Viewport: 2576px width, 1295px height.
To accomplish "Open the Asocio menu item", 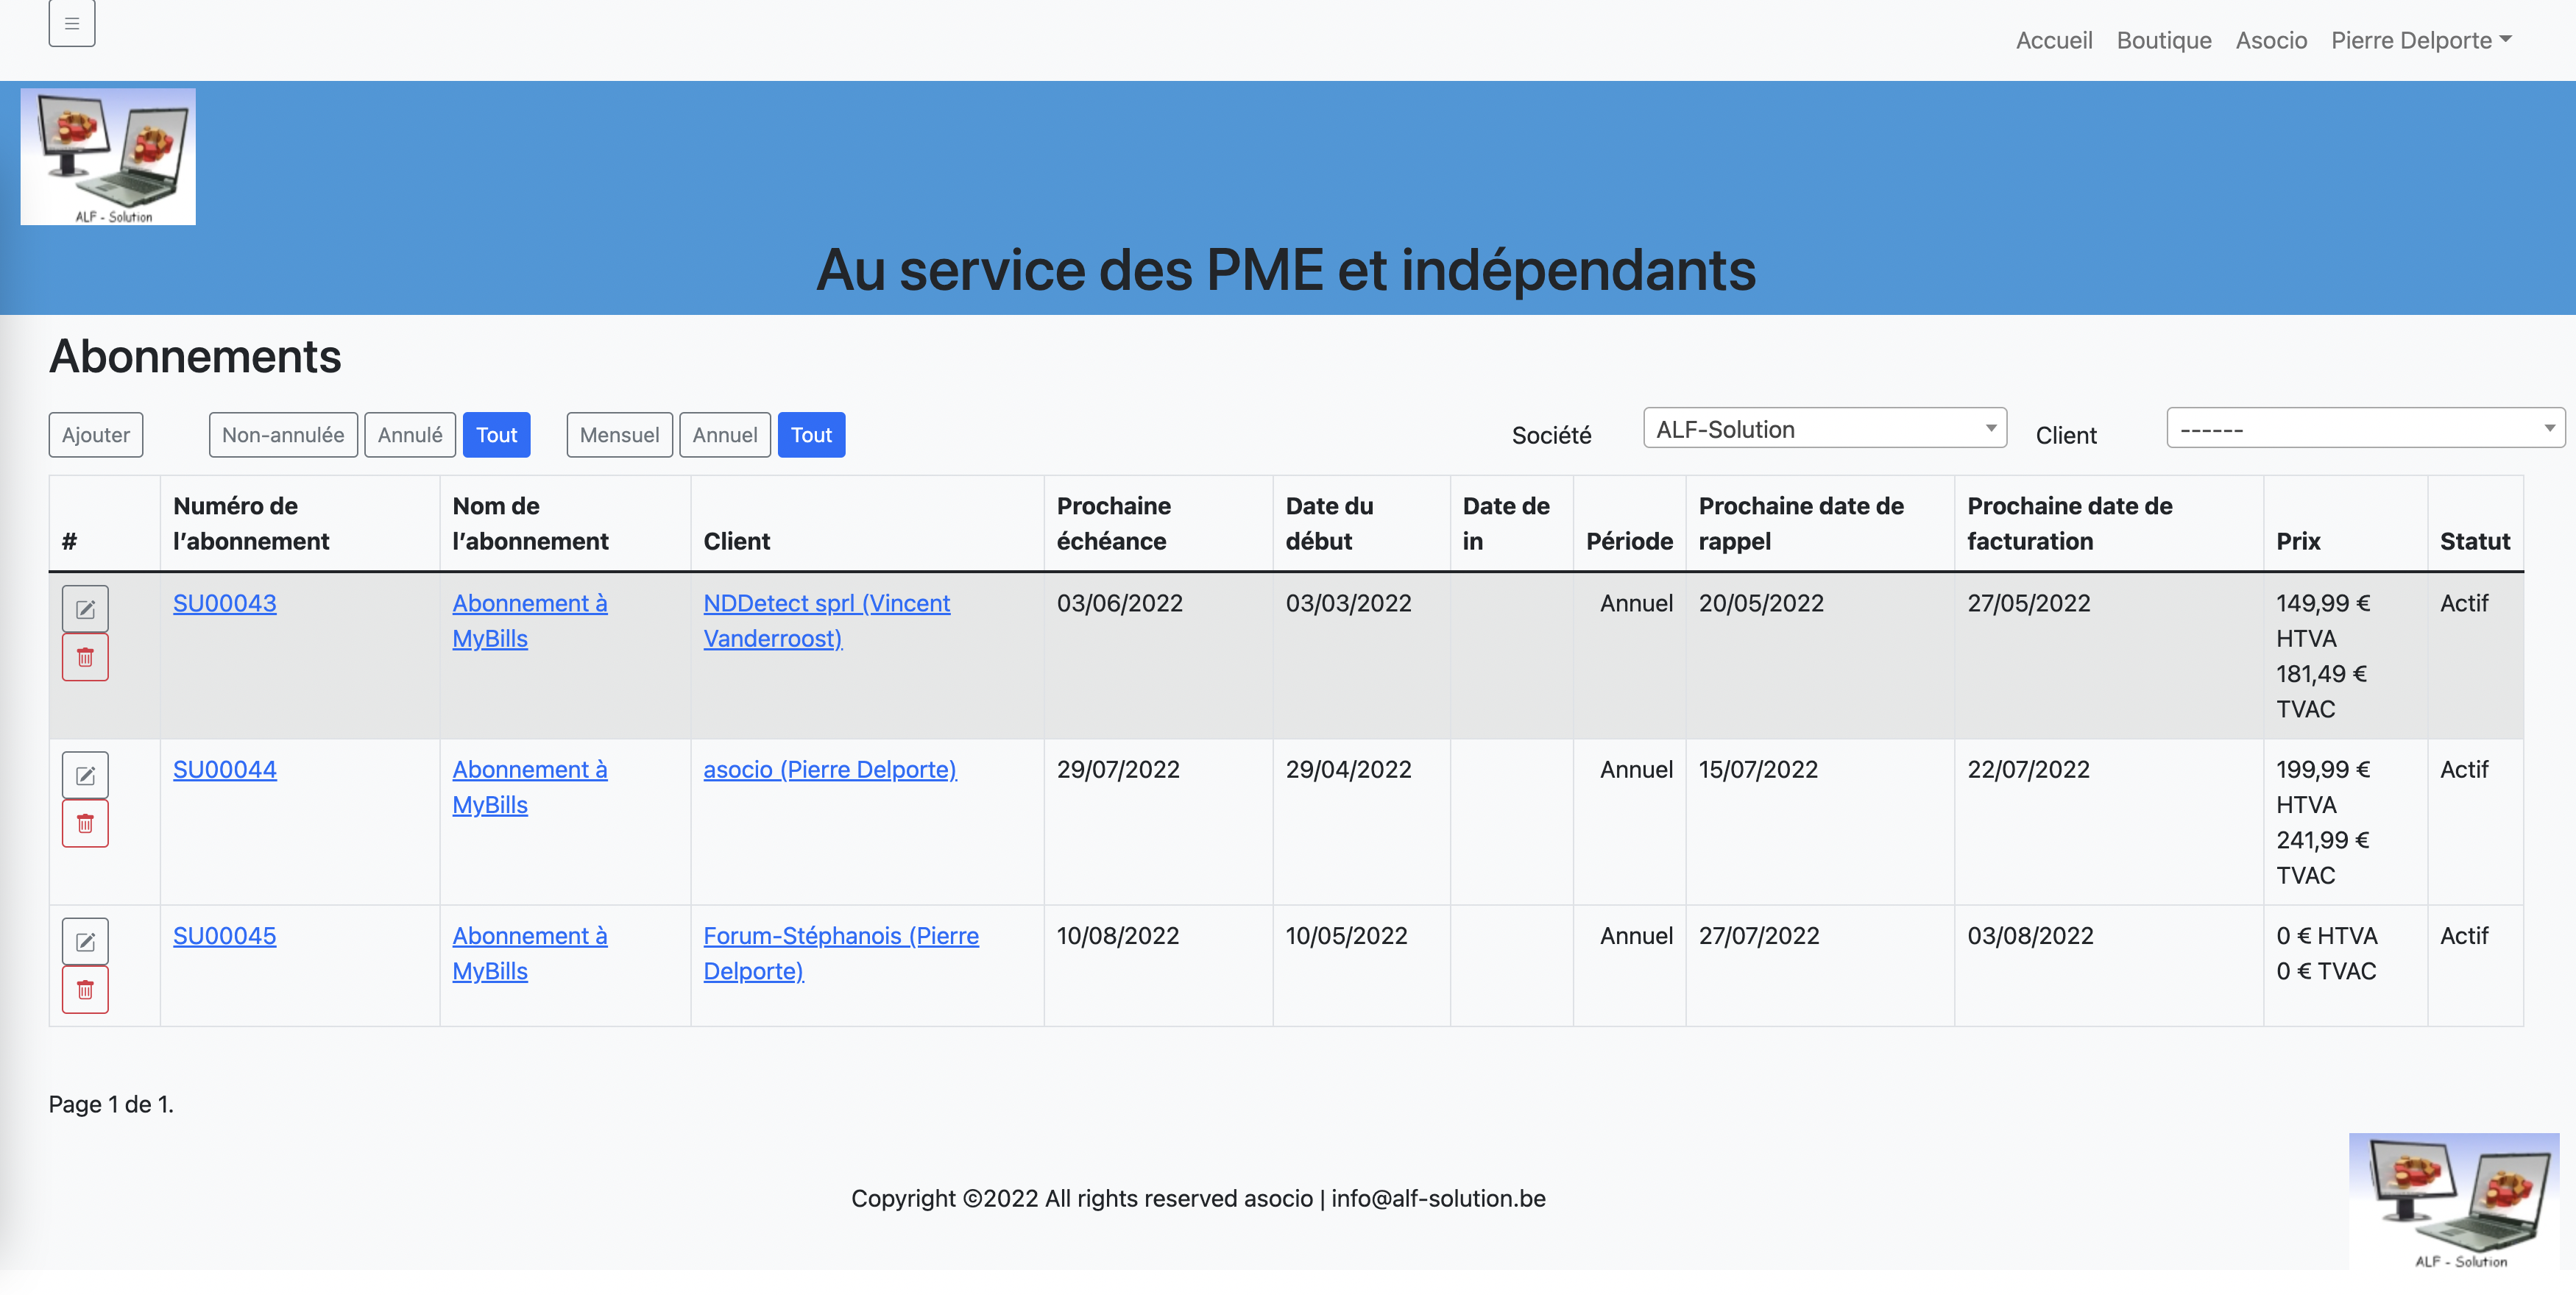I will tap(2271, 40).
